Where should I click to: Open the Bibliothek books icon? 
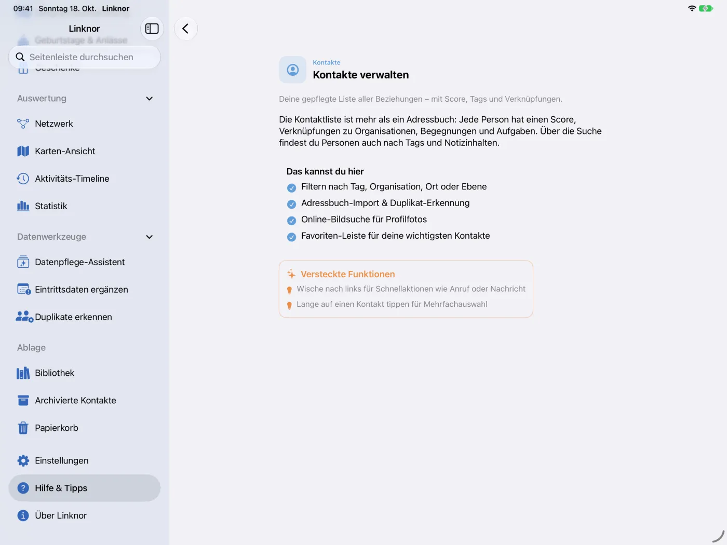point(23,373)
